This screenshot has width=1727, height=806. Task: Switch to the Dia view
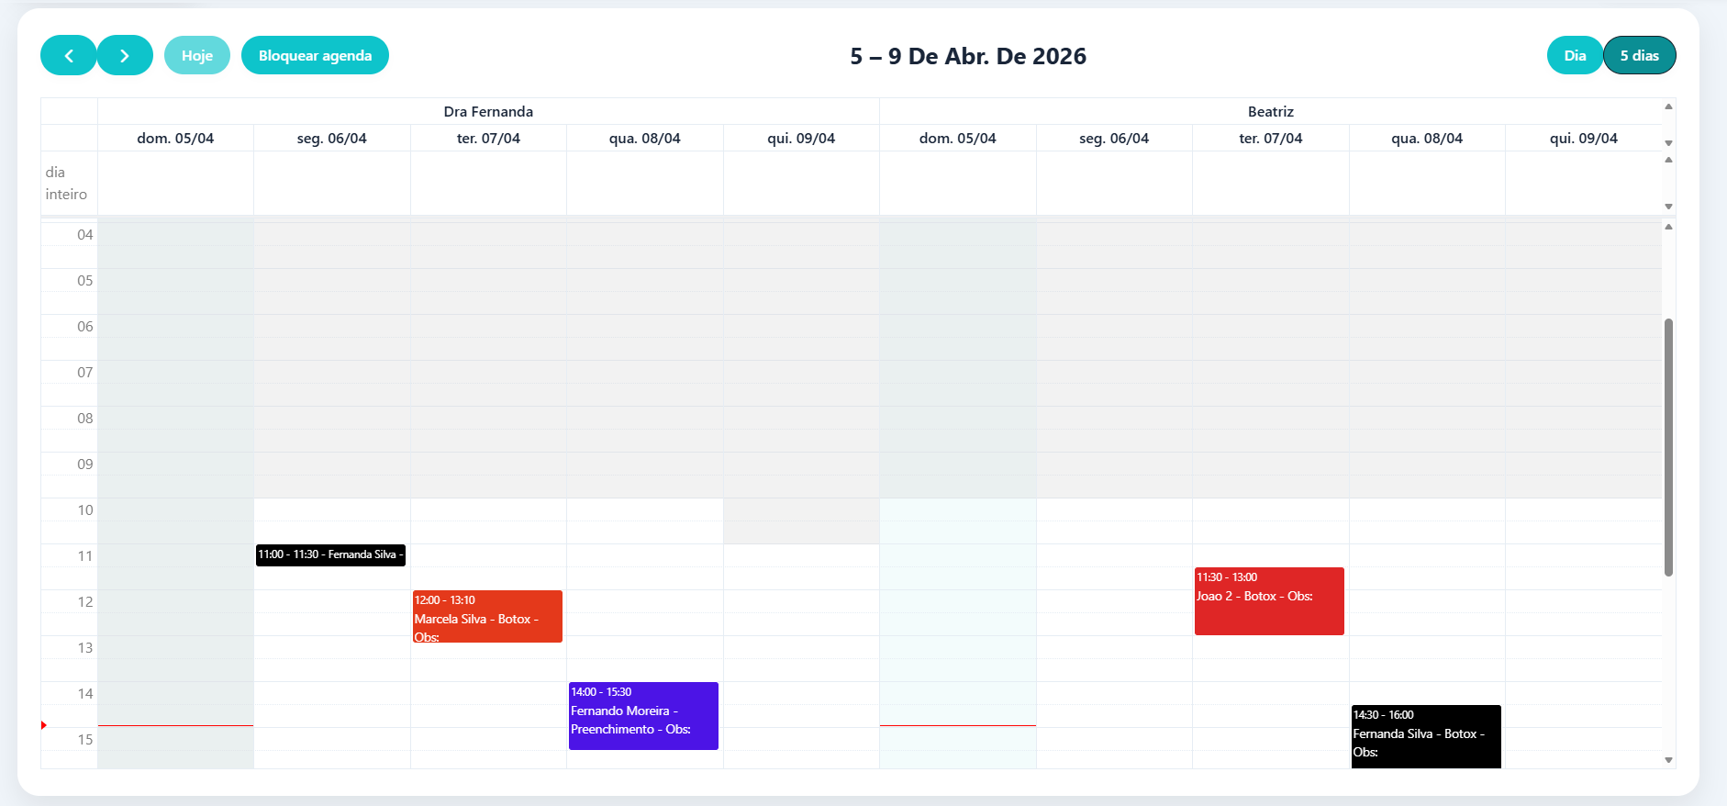(1575, 56)
